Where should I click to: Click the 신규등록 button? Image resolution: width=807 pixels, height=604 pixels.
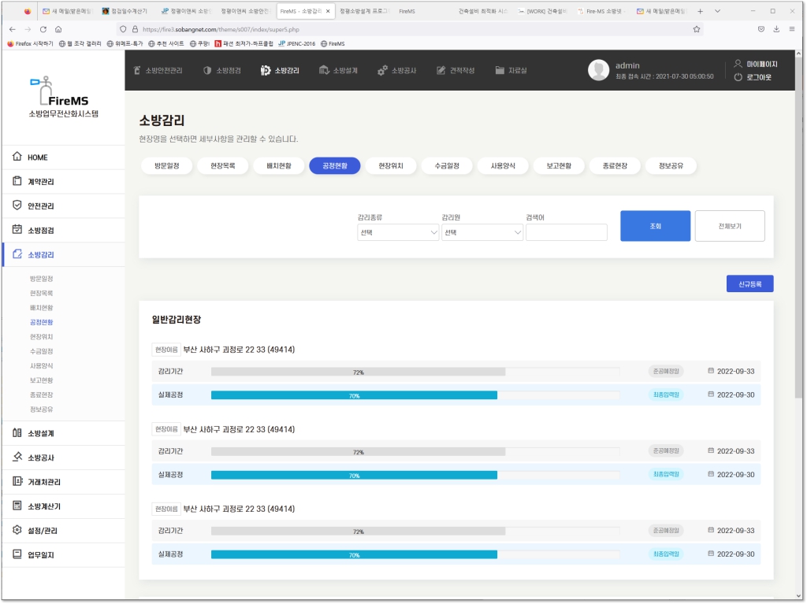click(x=749, y=283)
